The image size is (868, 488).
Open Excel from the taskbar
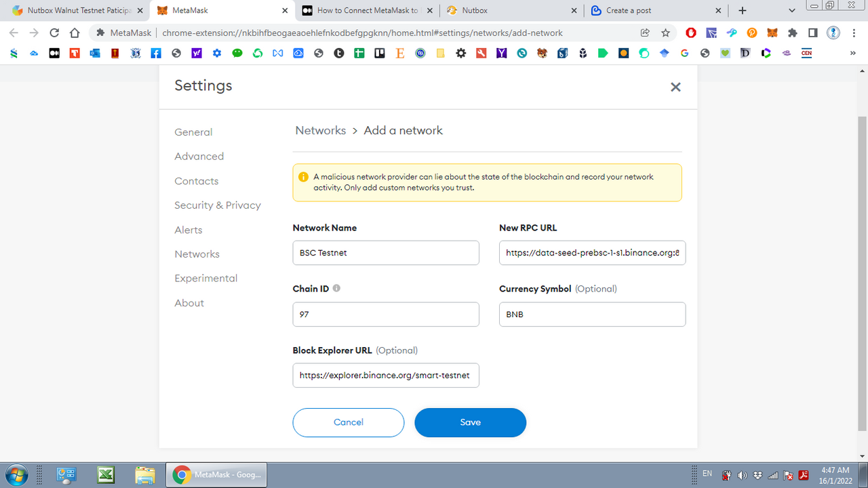point(106,474)
